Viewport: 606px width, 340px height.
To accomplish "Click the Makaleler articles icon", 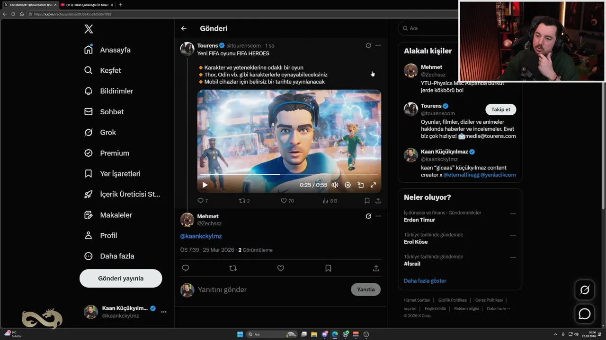I will click(x=89, y=215).
